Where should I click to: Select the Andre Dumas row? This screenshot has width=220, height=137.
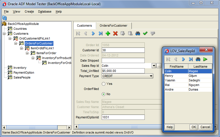(x=188, y=89)
